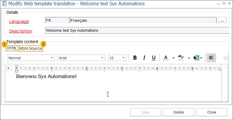Viewport: 233px width, 120px height.
Task: Click the left indent hourglass marker on ruler
Action: (17, 69)
